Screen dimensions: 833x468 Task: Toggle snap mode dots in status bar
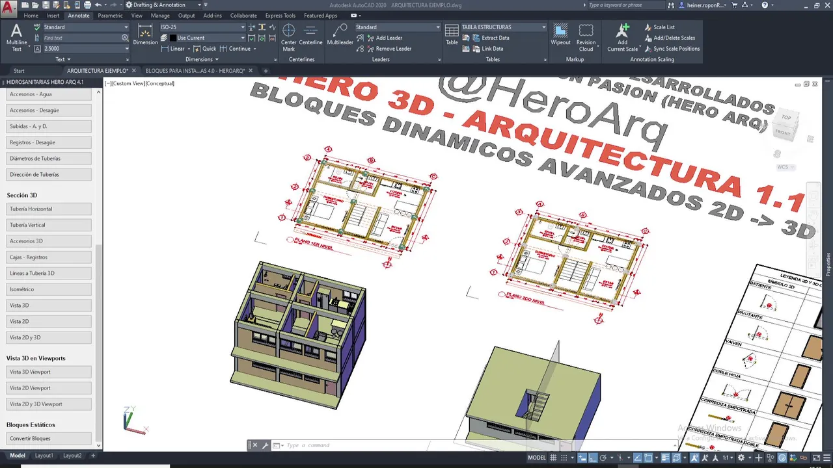click(565, 458)
